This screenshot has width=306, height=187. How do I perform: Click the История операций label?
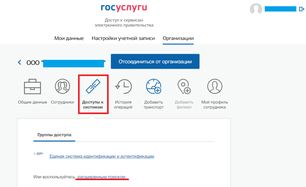coord(123,105)
